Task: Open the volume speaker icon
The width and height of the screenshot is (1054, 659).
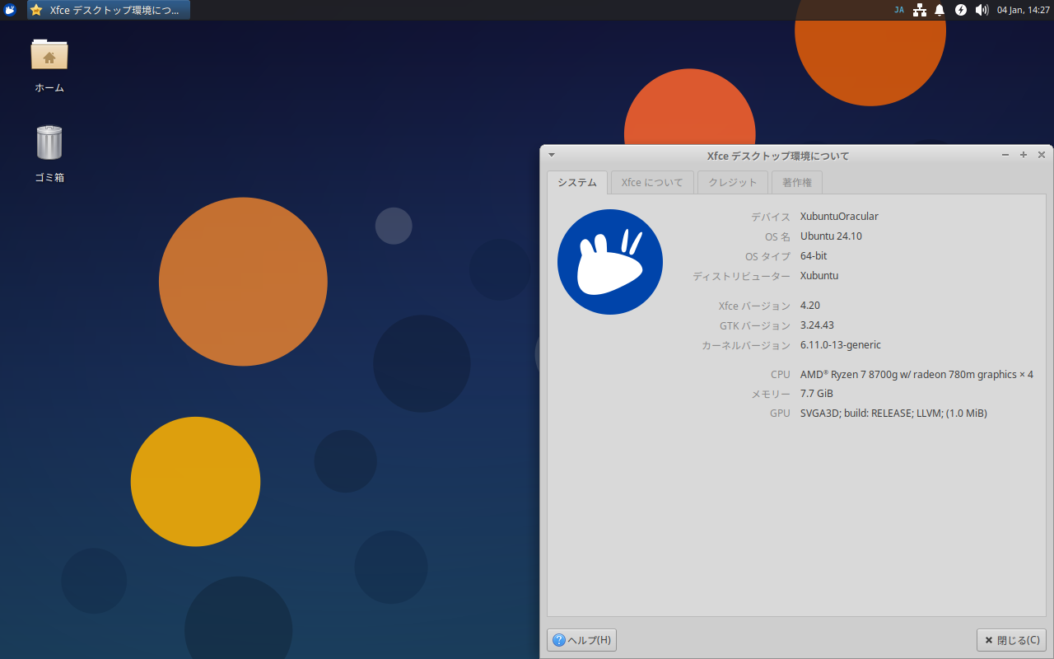Action: 982,10
